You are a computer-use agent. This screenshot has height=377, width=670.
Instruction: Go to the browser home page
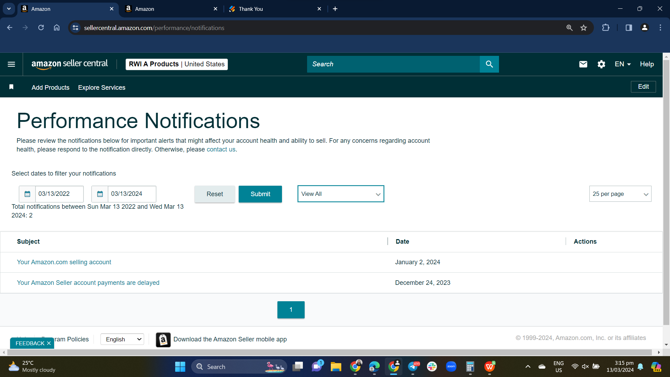coord(57,28)
